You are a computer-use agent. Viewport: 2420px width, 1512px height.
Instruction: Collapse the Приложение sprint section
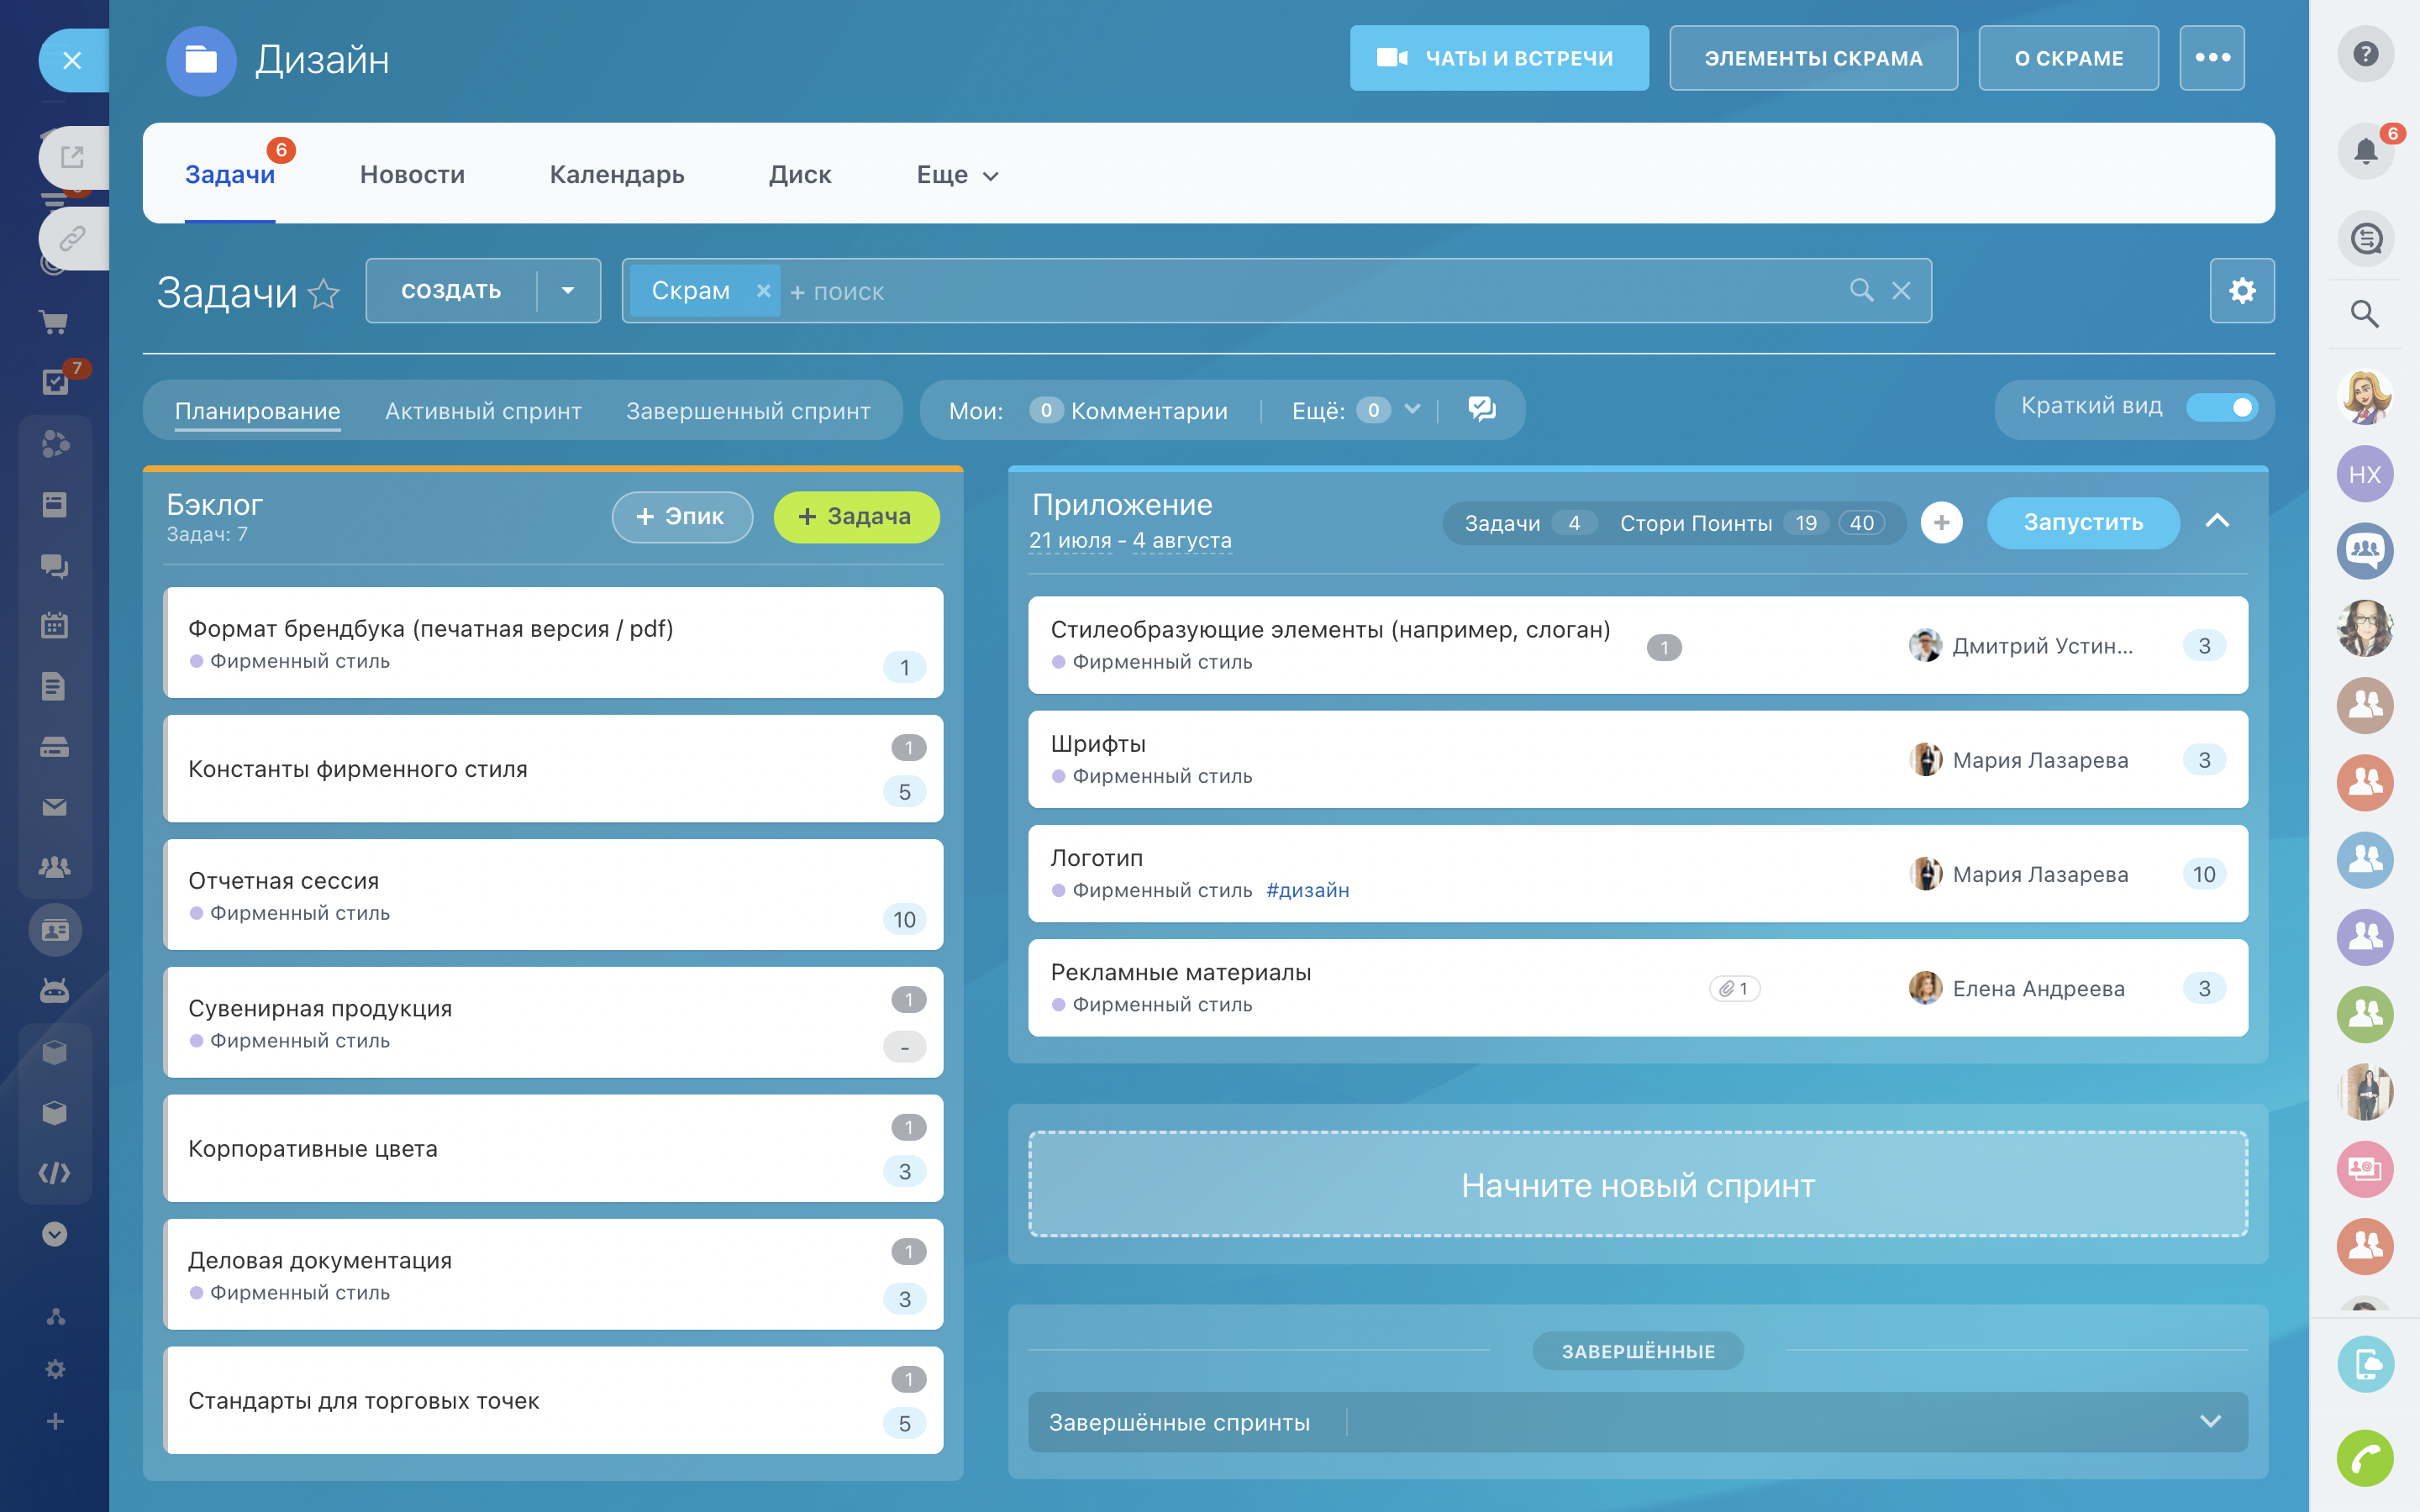(2217, 521)
